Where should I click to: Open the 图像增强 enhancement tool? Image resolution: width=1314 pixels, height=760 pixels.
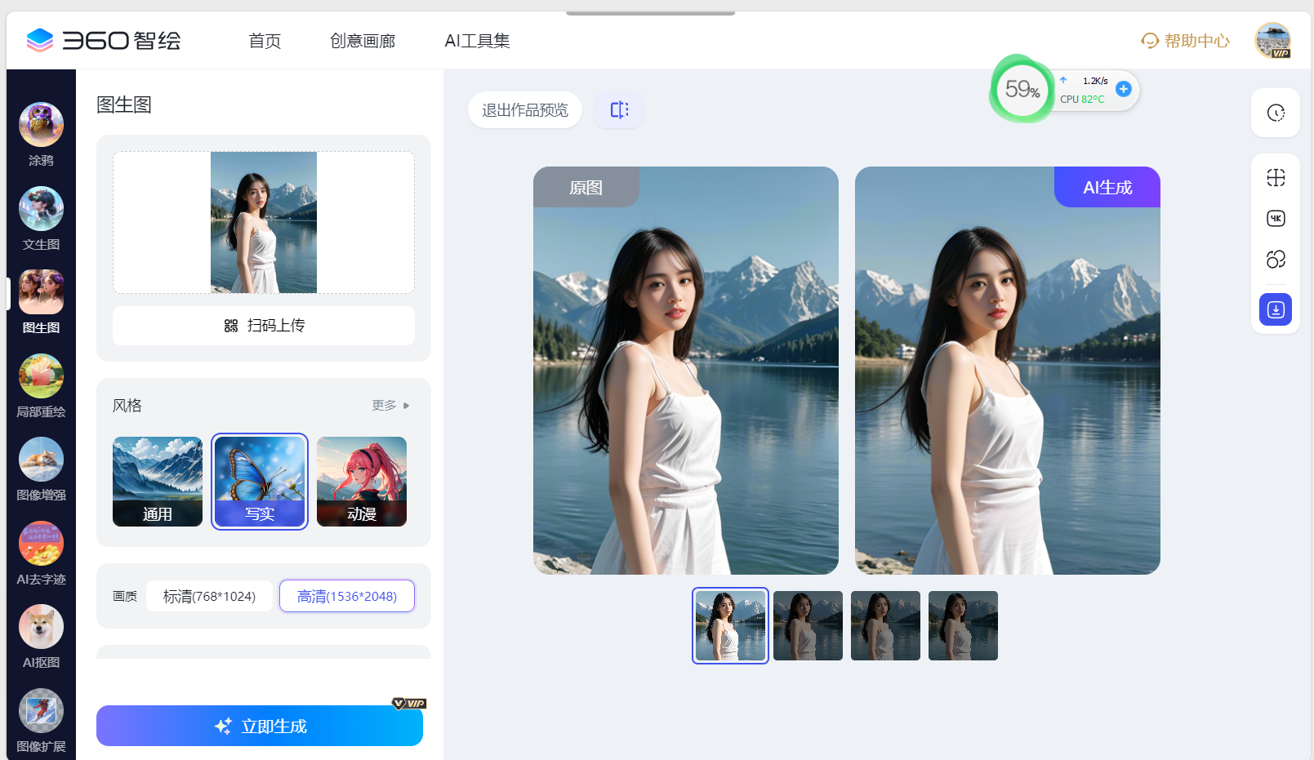[x=41, y=469]
